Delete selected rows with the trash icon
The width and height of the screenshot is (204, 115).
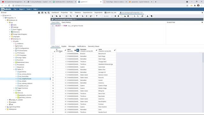(x=86, y=16)
